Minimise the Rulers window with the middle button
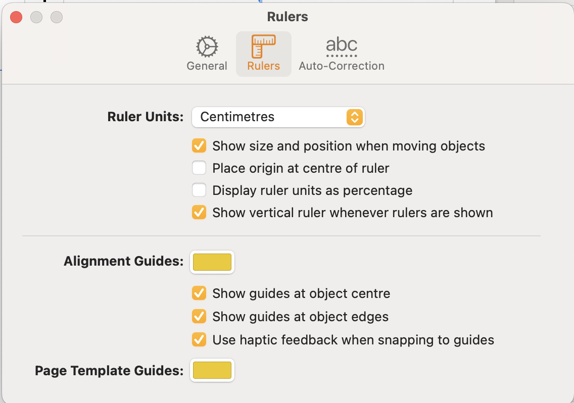Image resolution: width=574 pixels, height=403 pixels. pos(36,17)
